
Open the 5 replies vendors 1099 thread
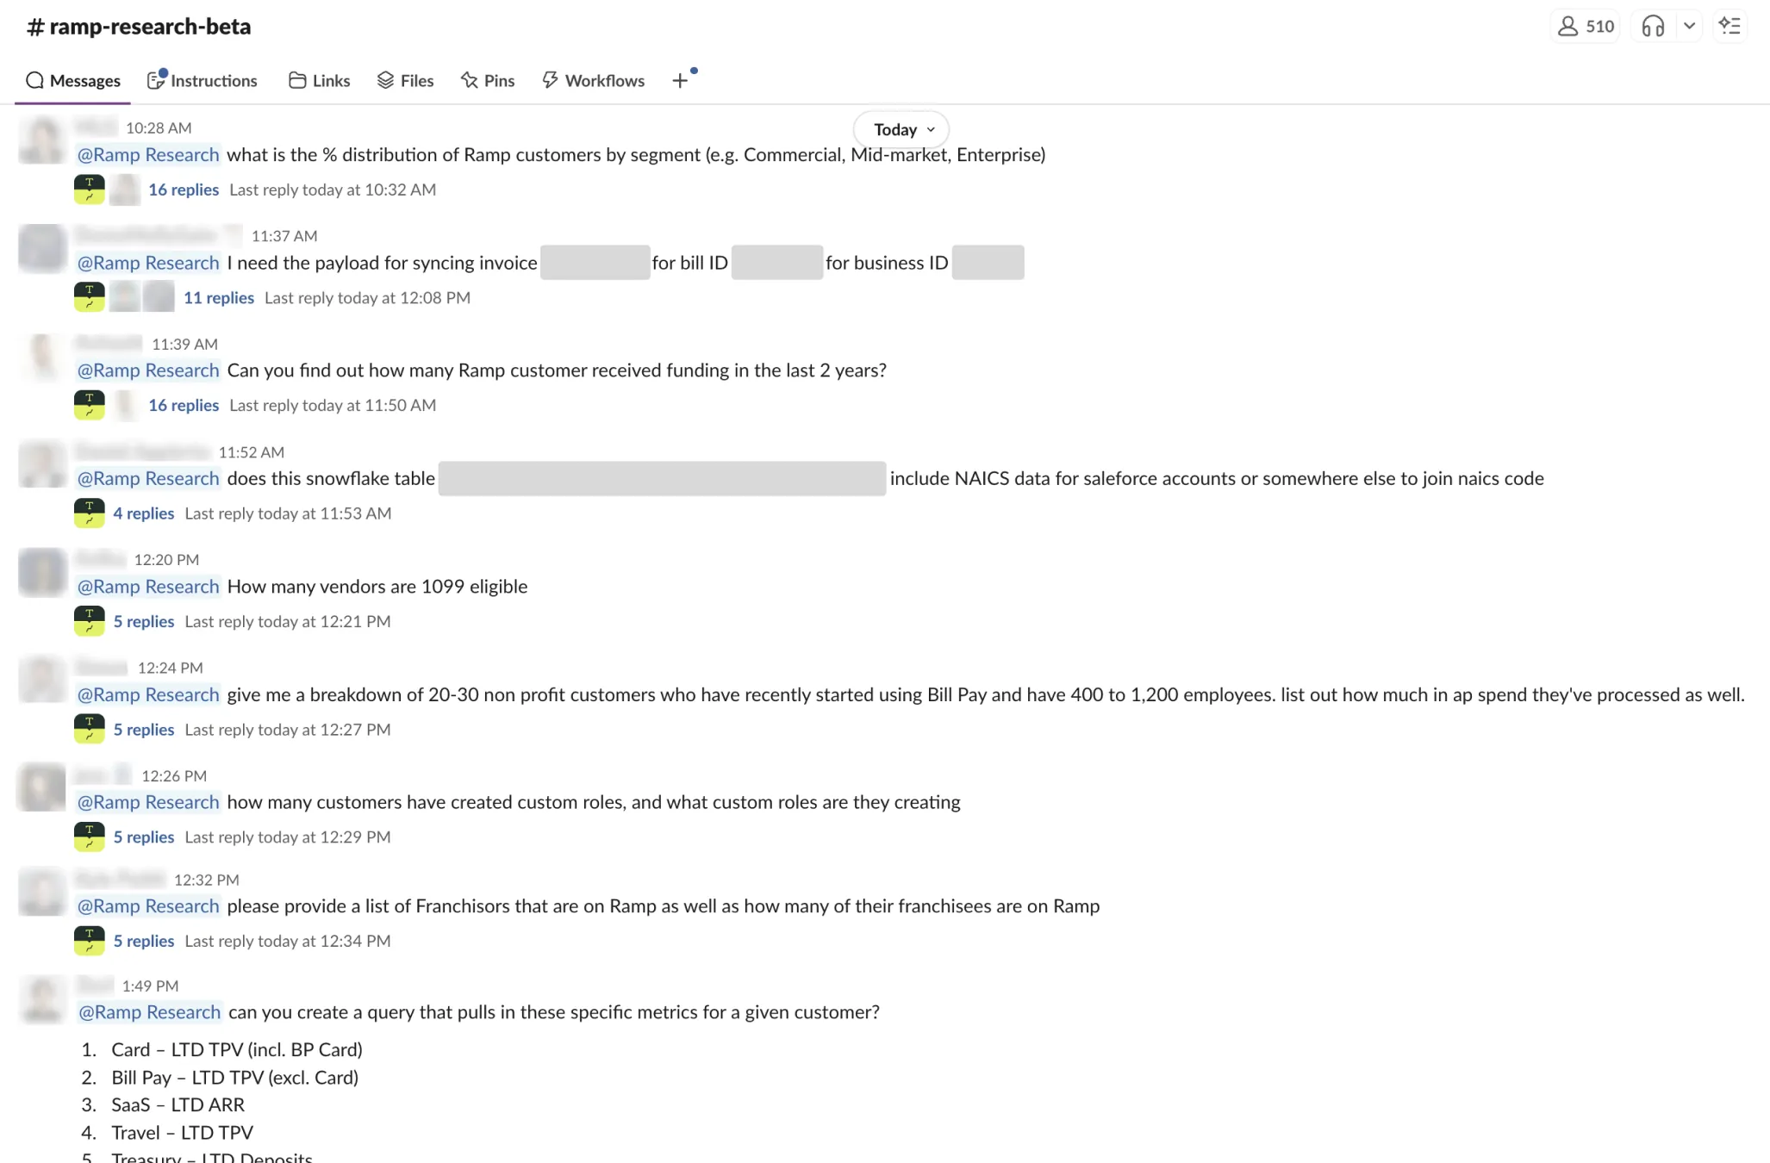[x=143, y=620]
